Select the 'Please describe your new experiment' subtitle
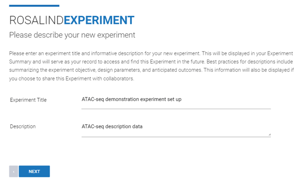Screen dimensions: 304x183 (72, 35)
